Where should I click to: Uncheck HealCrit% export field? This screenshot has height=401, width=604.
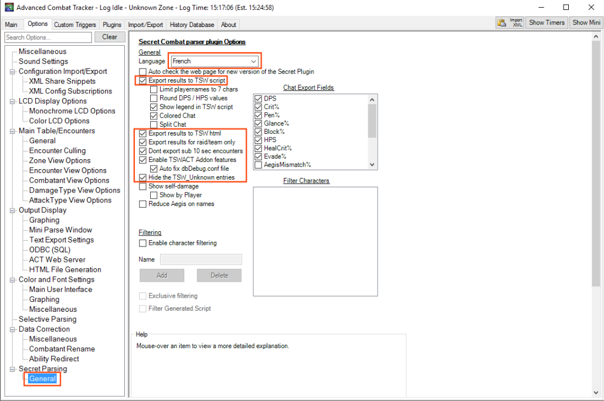[258, 148]
